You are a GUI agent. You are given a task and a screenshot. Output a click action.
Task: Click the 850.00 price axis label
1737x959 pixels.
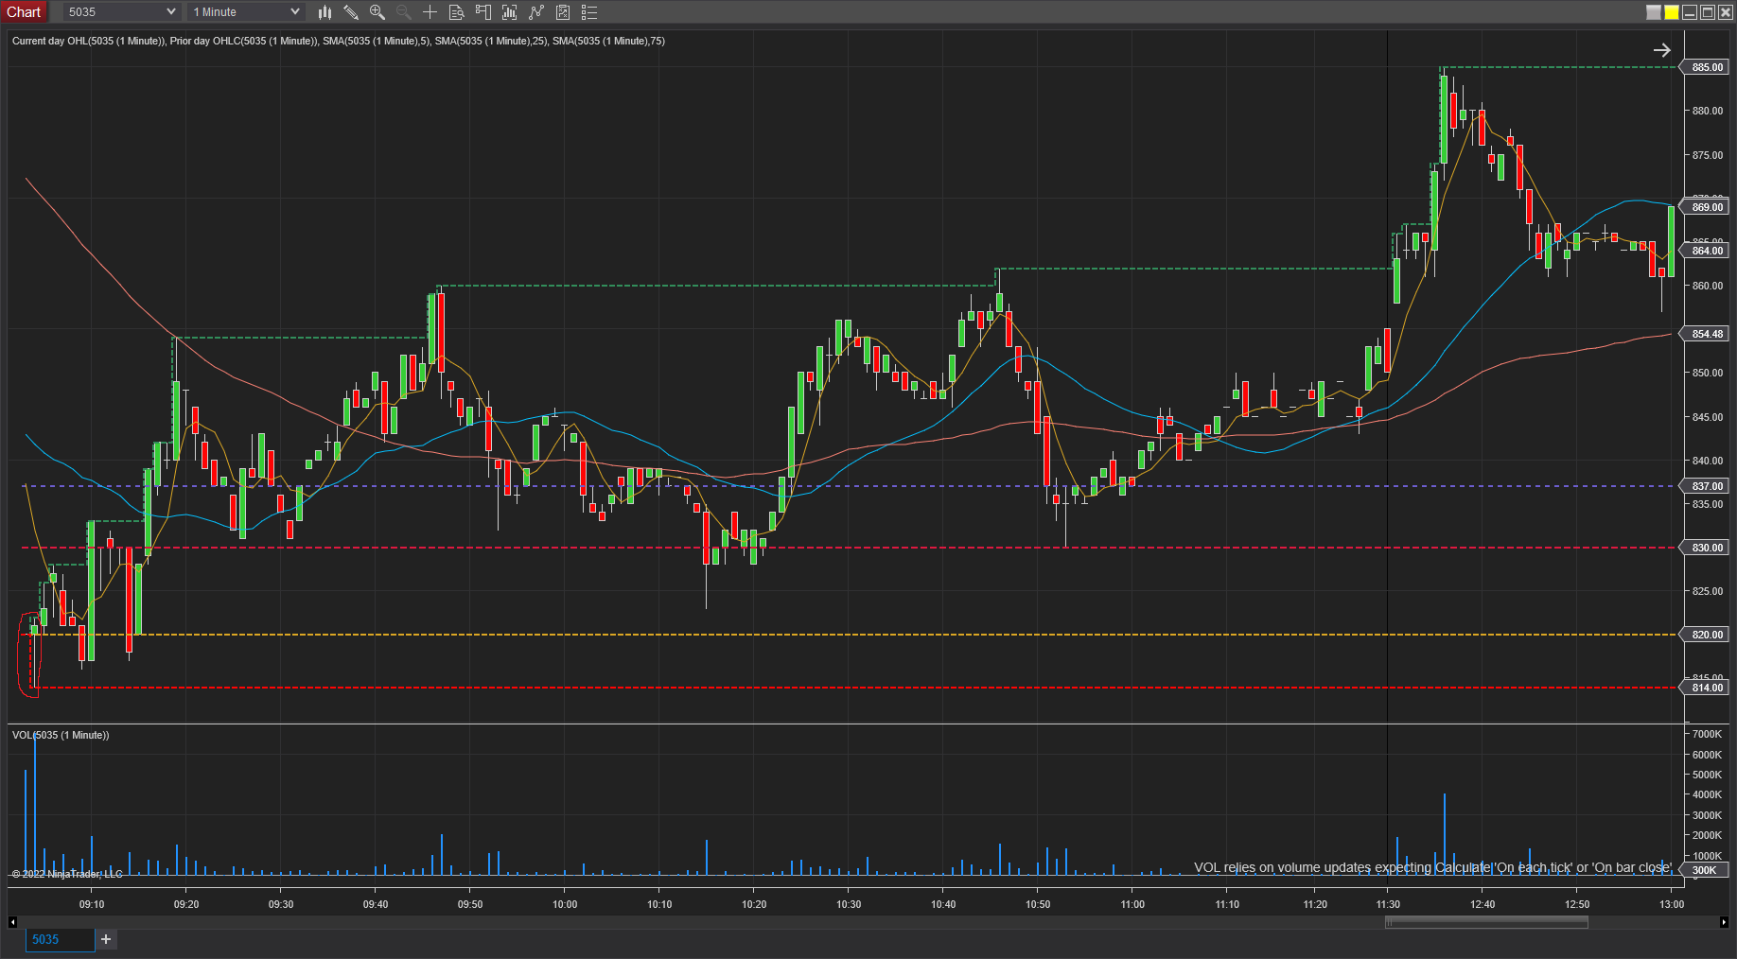click(1708, 373)
